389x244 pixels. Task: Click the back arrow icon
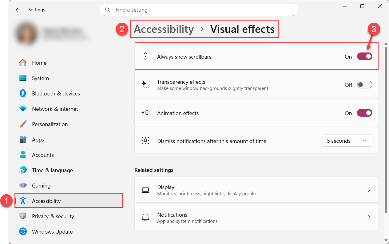click(x=18, y=10)
